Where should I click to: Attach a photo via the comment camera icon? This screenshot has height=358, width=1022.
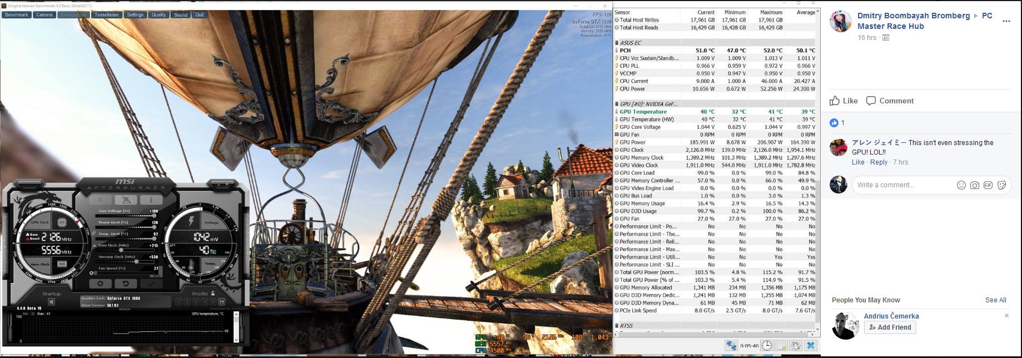(x=975, y=185)
